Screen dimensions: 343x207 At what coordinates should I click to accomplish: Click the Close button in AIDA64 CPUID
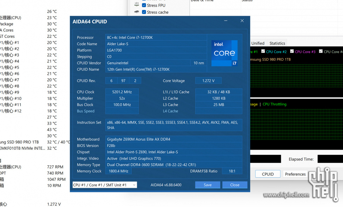coord(235,185)
